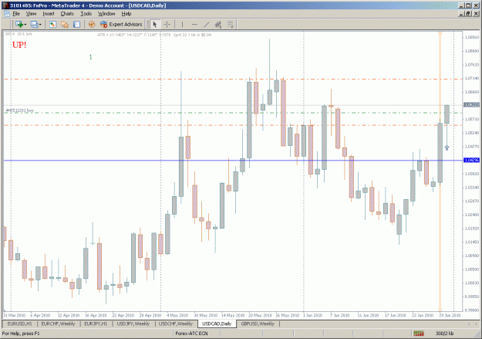Click the ATR indicator text at chart top
Viewport: 482px width, 339px height.
tap(154, 35)
